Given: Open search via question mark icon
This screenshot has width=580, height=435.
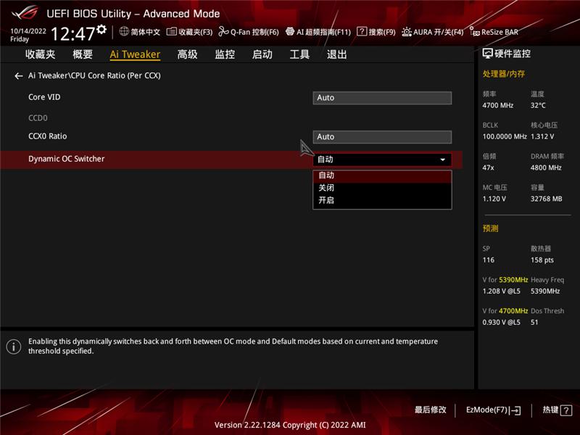Looking at the screenshot, I should [x=361, y=32].
